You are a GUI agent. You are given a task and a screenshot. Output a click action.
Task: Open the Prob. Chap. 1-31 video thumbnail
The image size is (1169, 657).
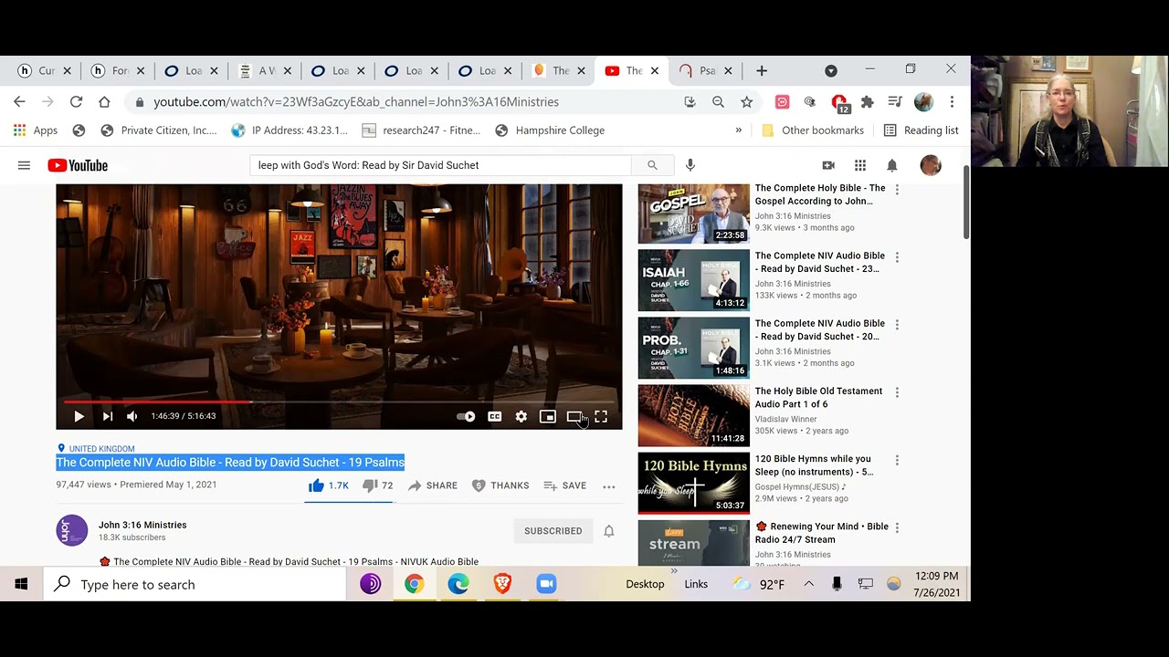pyautogui.click(x=693, y=348)
